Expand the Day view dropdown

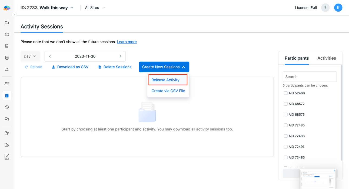coord(30,56)
